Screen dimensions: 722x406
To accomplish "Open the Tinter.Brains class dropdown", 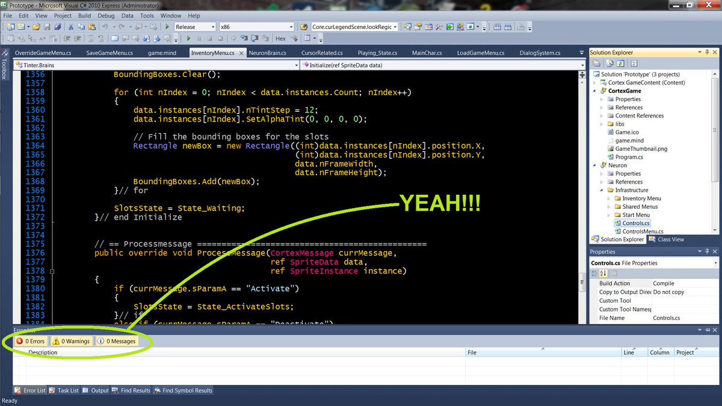I will tap(295, 65).
